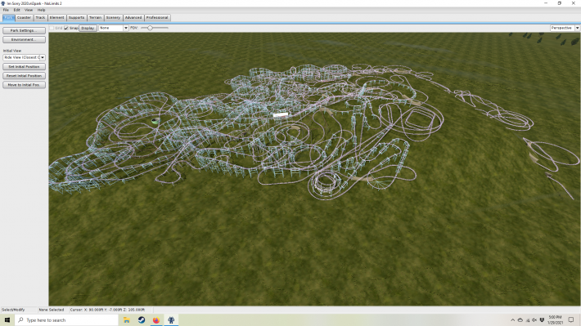The height and width of the screenshot is (326, 581).
Task: Open the File menu
Action: 6,10
